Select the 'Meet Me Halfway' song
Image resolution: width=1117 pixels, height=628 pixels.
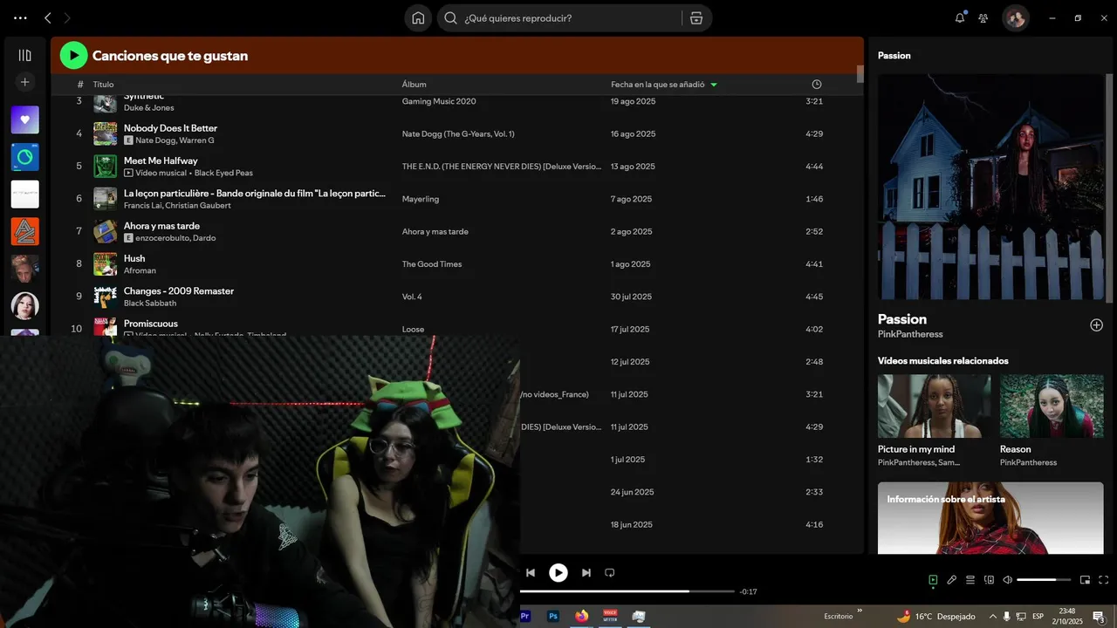tap(161, 160)
